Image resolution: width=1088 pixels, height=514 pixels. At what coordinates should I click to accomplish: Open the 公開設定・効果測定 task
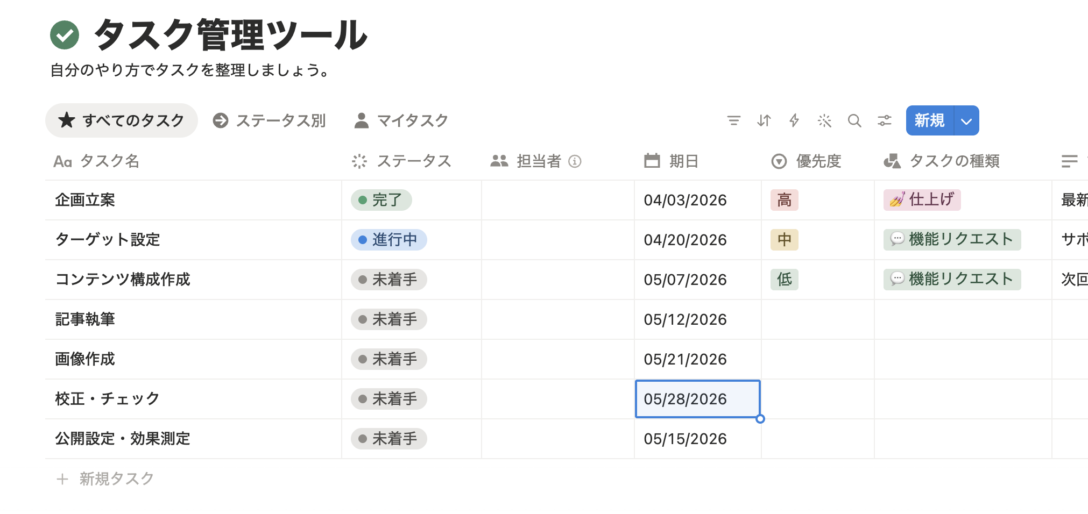pyautogui.click(x=123, y=439)
